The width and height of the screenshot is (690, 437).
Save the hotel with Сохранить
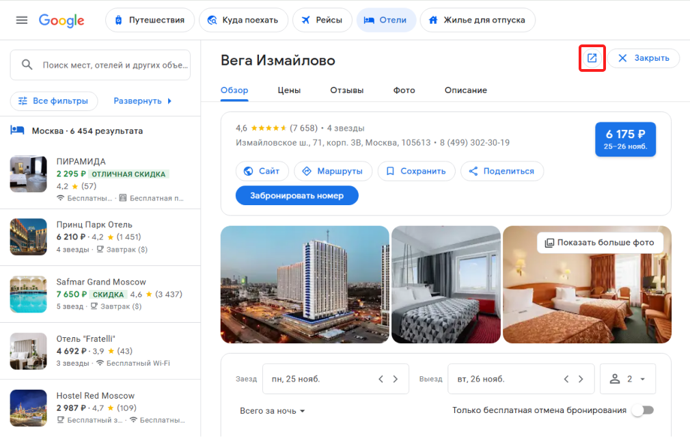(x=416, y=171)
